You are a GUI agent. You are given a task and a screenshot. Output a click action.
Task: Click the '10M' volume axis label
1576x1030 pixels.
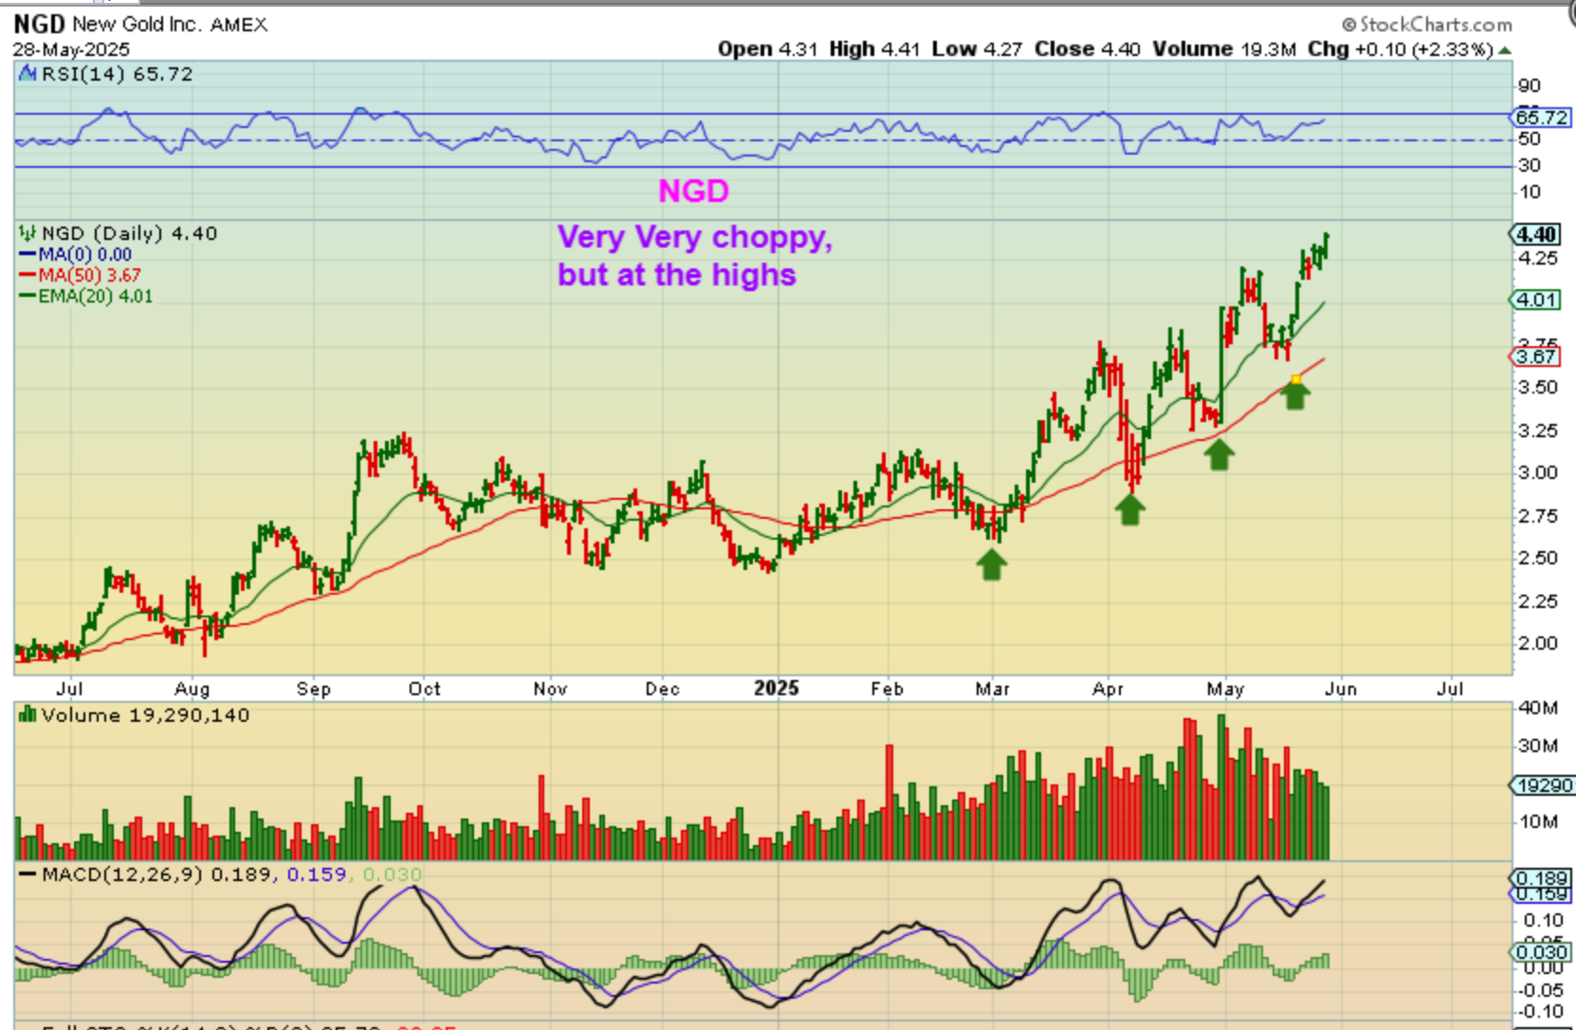[x=1538, y=821]
